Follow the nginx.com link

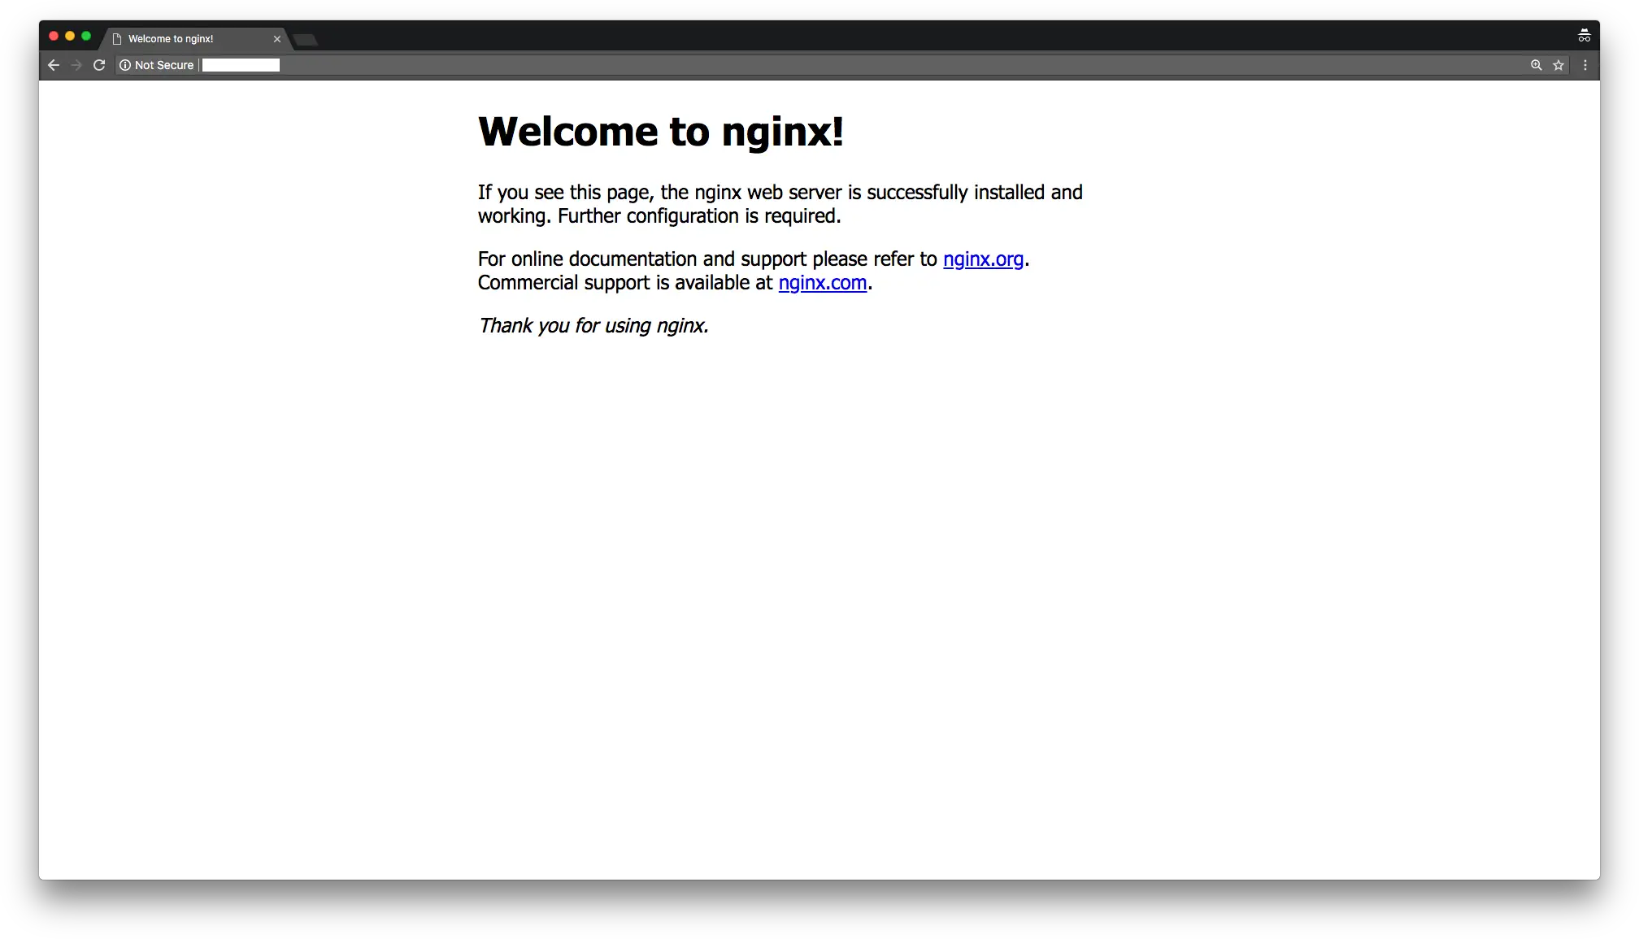coord(823,283)
